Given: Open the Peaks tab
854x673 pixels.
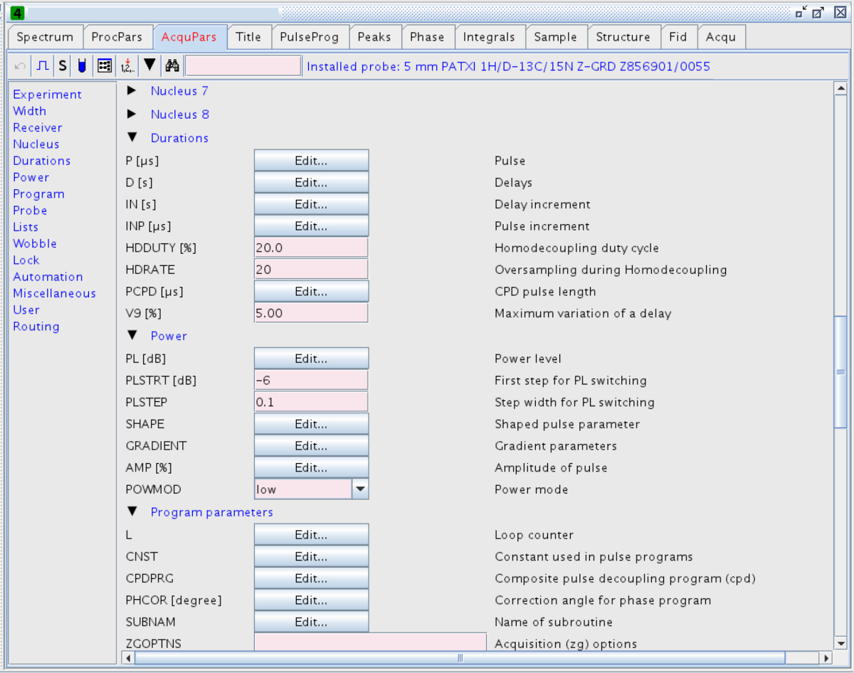Looking at the screenshot, I should 374,37.
